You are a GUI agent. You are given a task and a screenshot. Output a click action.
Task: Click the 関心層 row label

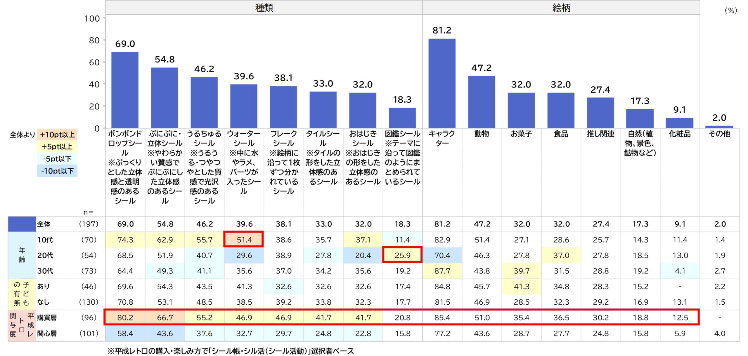[x=47, y=333]
